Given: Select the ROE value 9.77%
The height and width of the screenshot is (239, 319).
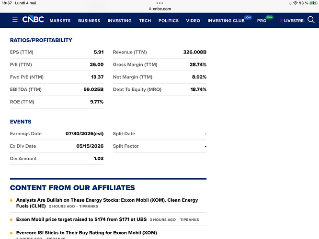Looking at the screenshot, I should pyautogui.click(x=97, y=102).
